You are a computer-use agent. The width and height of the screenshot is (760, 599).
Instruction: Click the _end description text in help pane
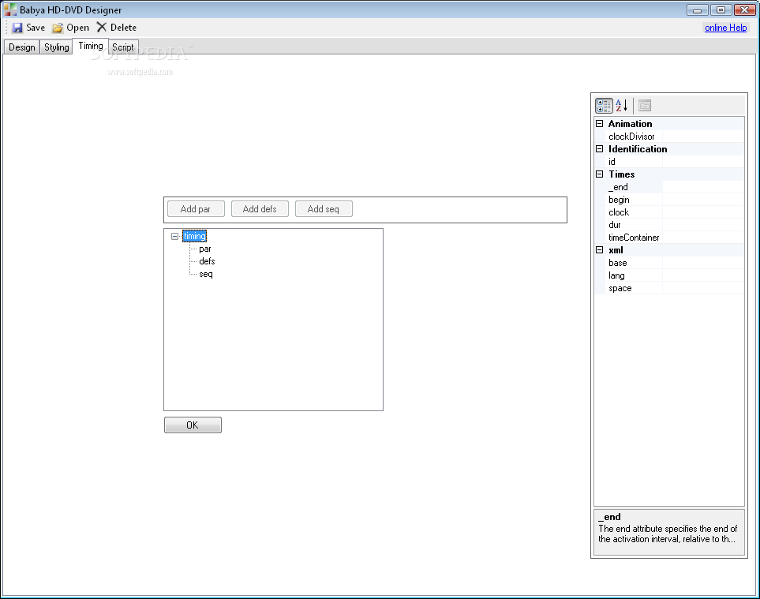tap(668, 533)
